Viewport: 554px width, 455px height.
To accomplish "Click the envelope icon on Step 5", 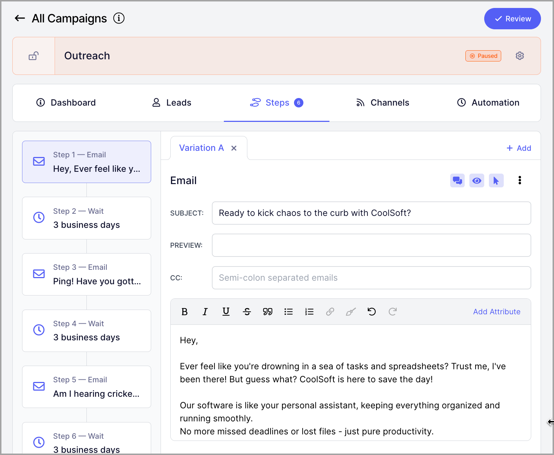I will [x=39, y=386].
